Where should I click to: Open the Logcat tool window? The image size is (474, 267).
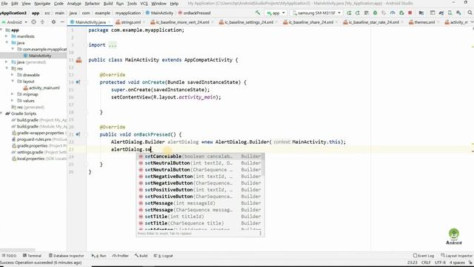163,256
